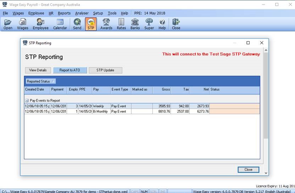Open the Reports menu
The height and width of the screenshot is (193, 295).
click(x=64, y=13)
